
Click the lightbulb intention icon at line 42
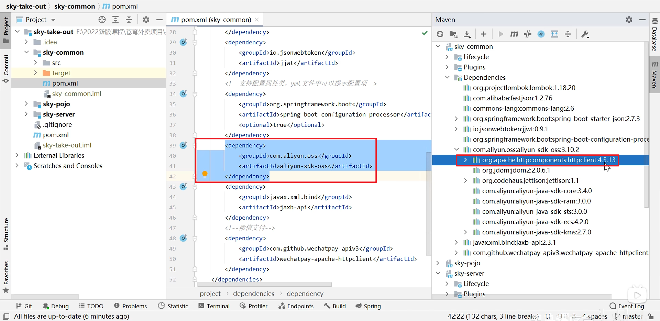(205, 175)
